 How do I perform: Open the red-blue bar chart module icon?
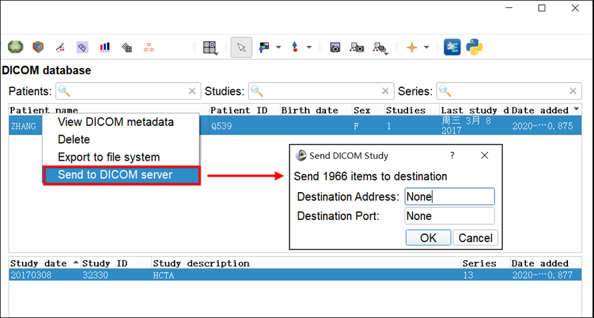click(x=105, y=47)
